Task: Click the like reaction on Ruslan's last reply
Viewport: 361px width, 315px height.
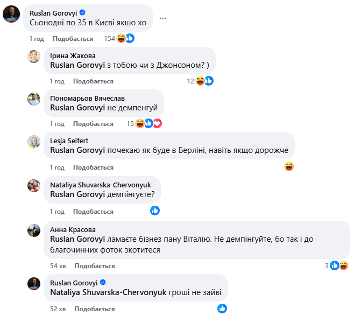Action: [x=222, y=309]
